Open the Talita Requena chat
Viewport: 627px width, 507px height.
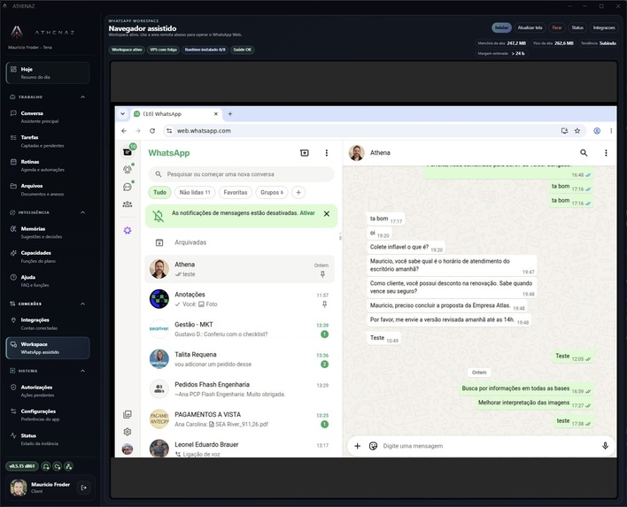(240, 359)
